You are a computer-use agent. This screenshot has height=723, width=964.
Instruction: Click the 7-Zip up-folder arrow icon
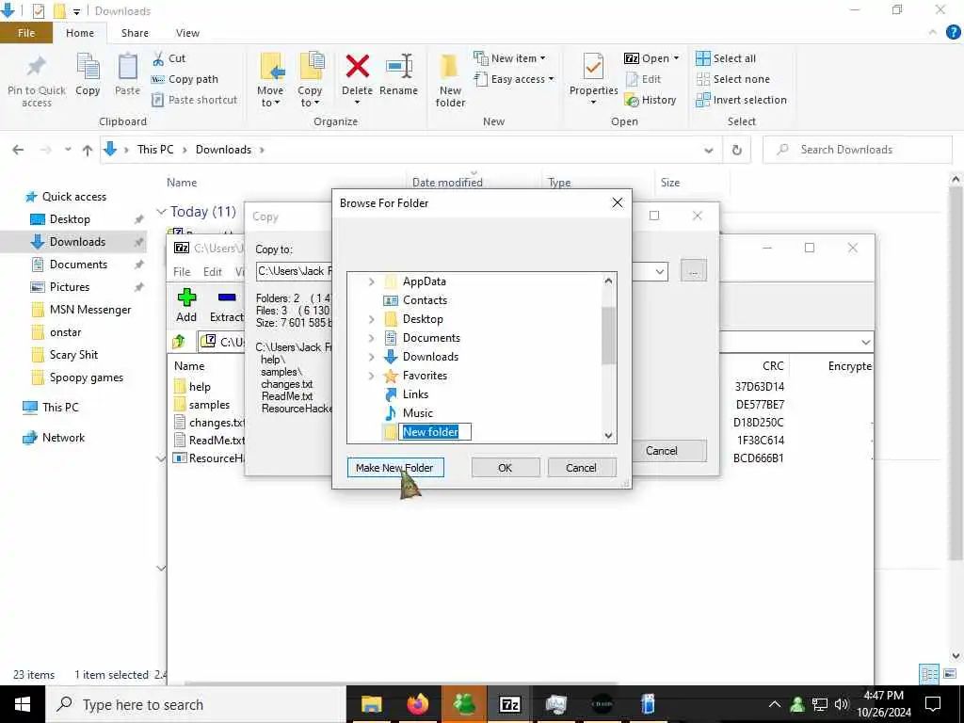coord(179,341)
